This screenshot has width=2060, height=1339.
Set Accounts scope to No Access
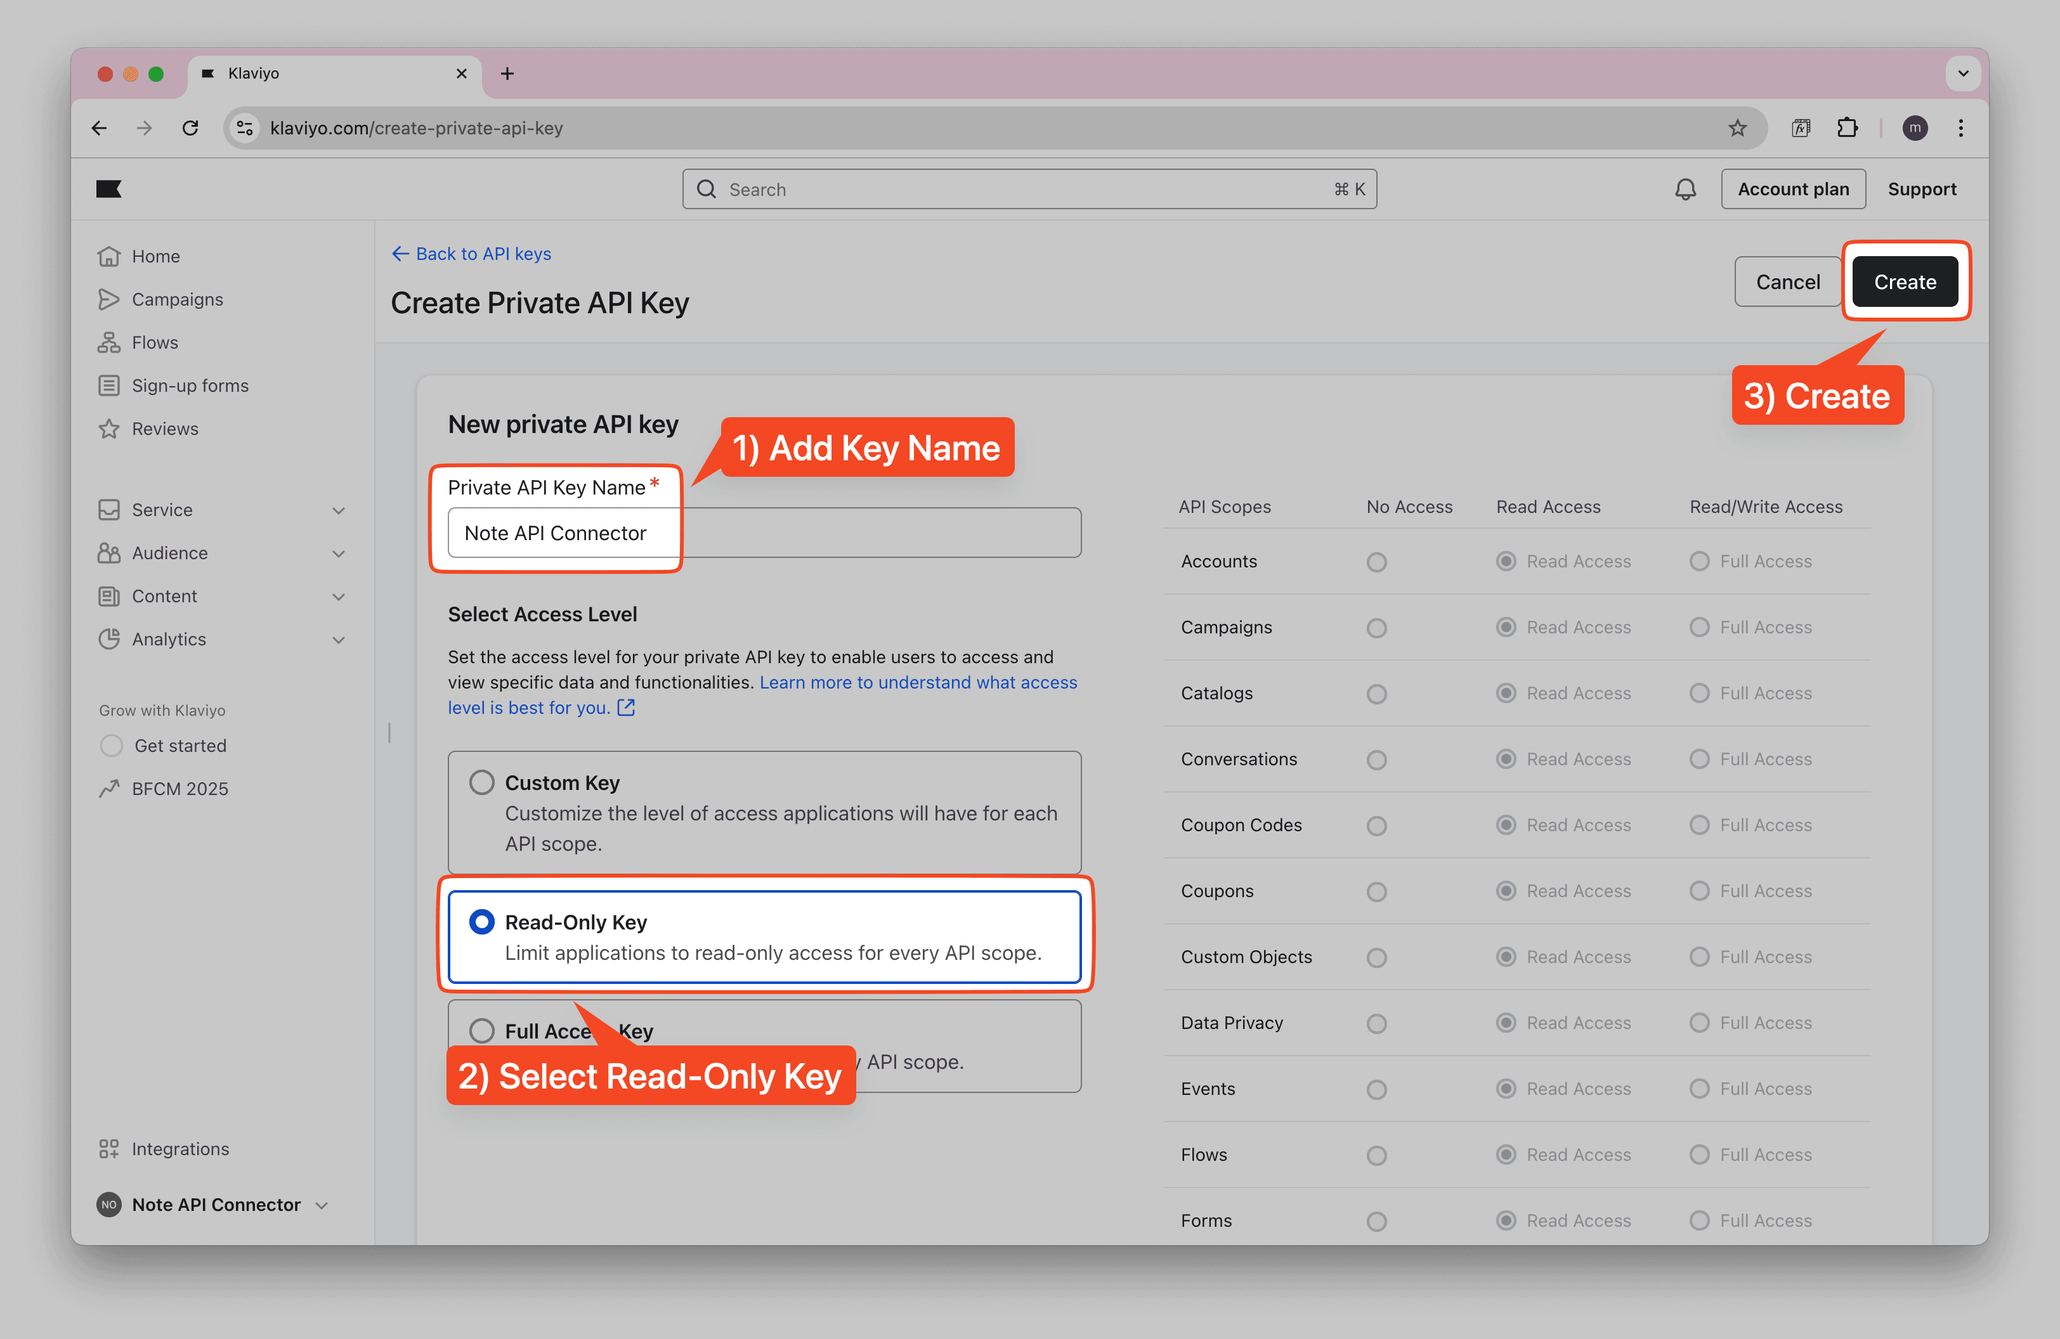[x=1376, y=562]
